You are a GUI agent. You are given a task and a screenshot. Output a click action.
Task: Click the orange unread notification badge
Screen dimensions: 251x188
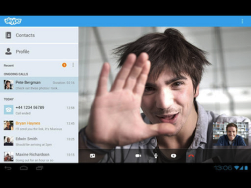point(64,65)
